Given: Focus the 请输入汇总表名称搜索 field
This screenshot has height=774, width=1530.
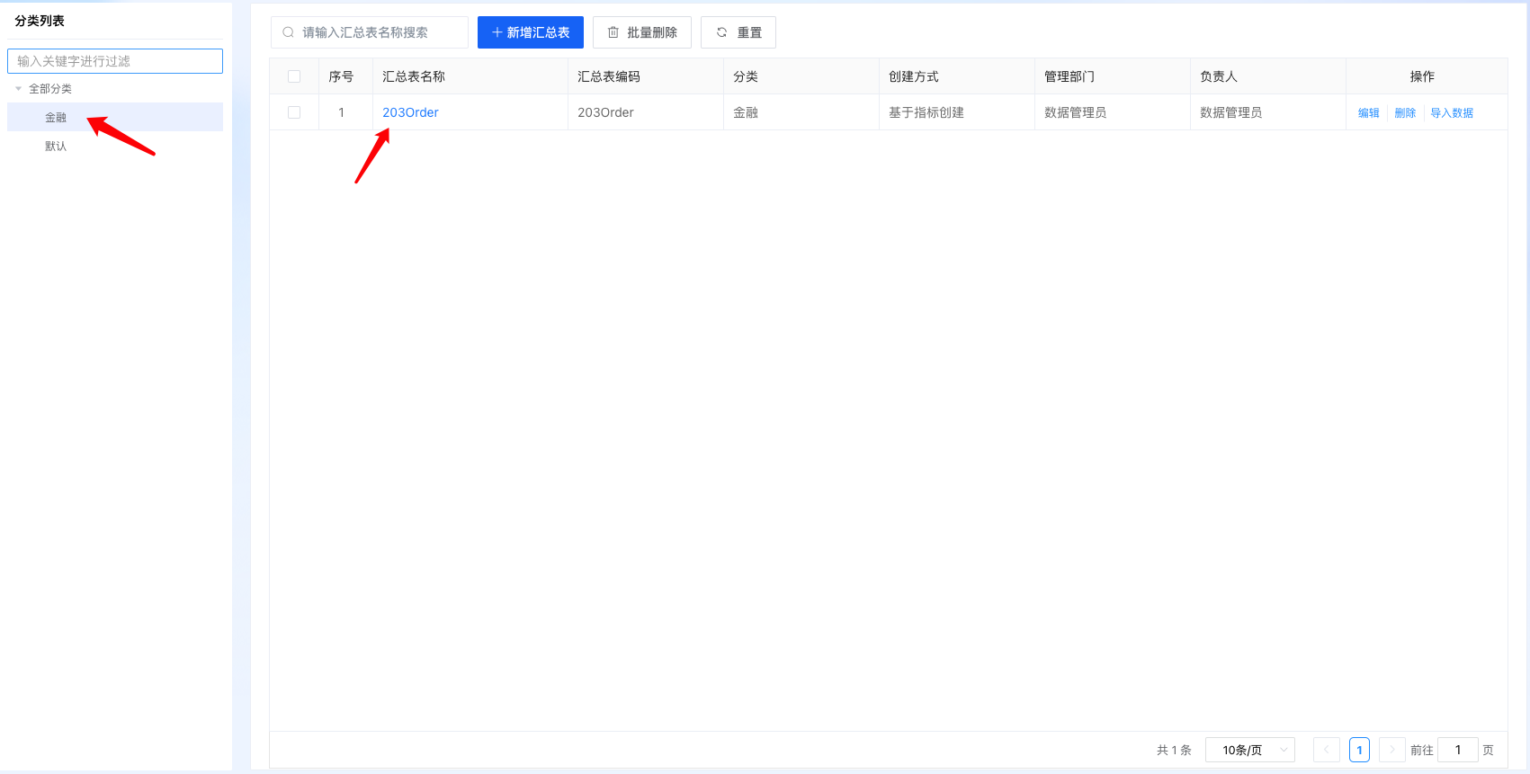Looking at the screenshot, I should [370, 32].
